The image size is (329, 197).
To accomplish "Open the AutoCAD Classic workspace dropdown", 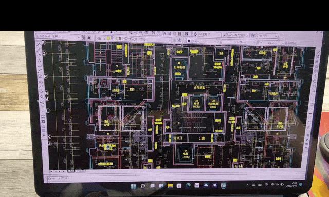I will tap(60, 36).
